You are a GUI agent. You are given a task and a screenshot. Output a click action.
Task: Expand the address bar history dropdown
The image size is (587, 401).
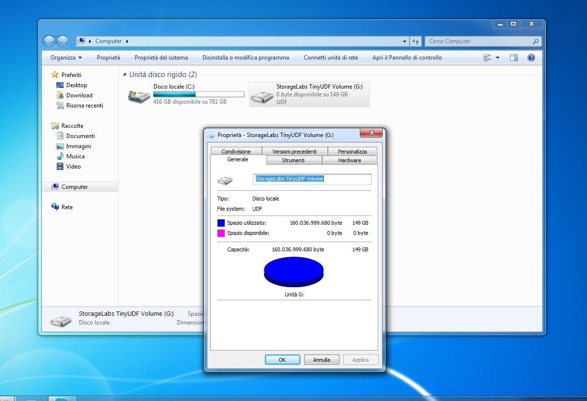405,42
